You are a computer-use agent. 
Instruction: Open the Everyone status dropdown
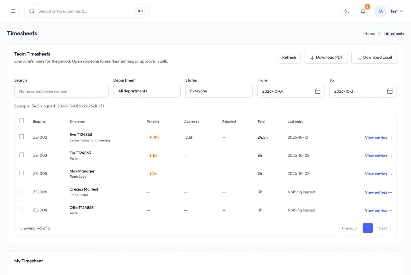219,91
